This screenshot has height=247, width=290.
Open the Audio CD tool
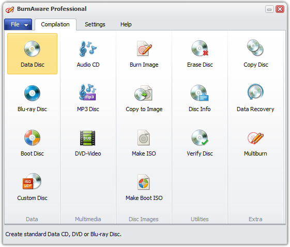tap(88, 54)
